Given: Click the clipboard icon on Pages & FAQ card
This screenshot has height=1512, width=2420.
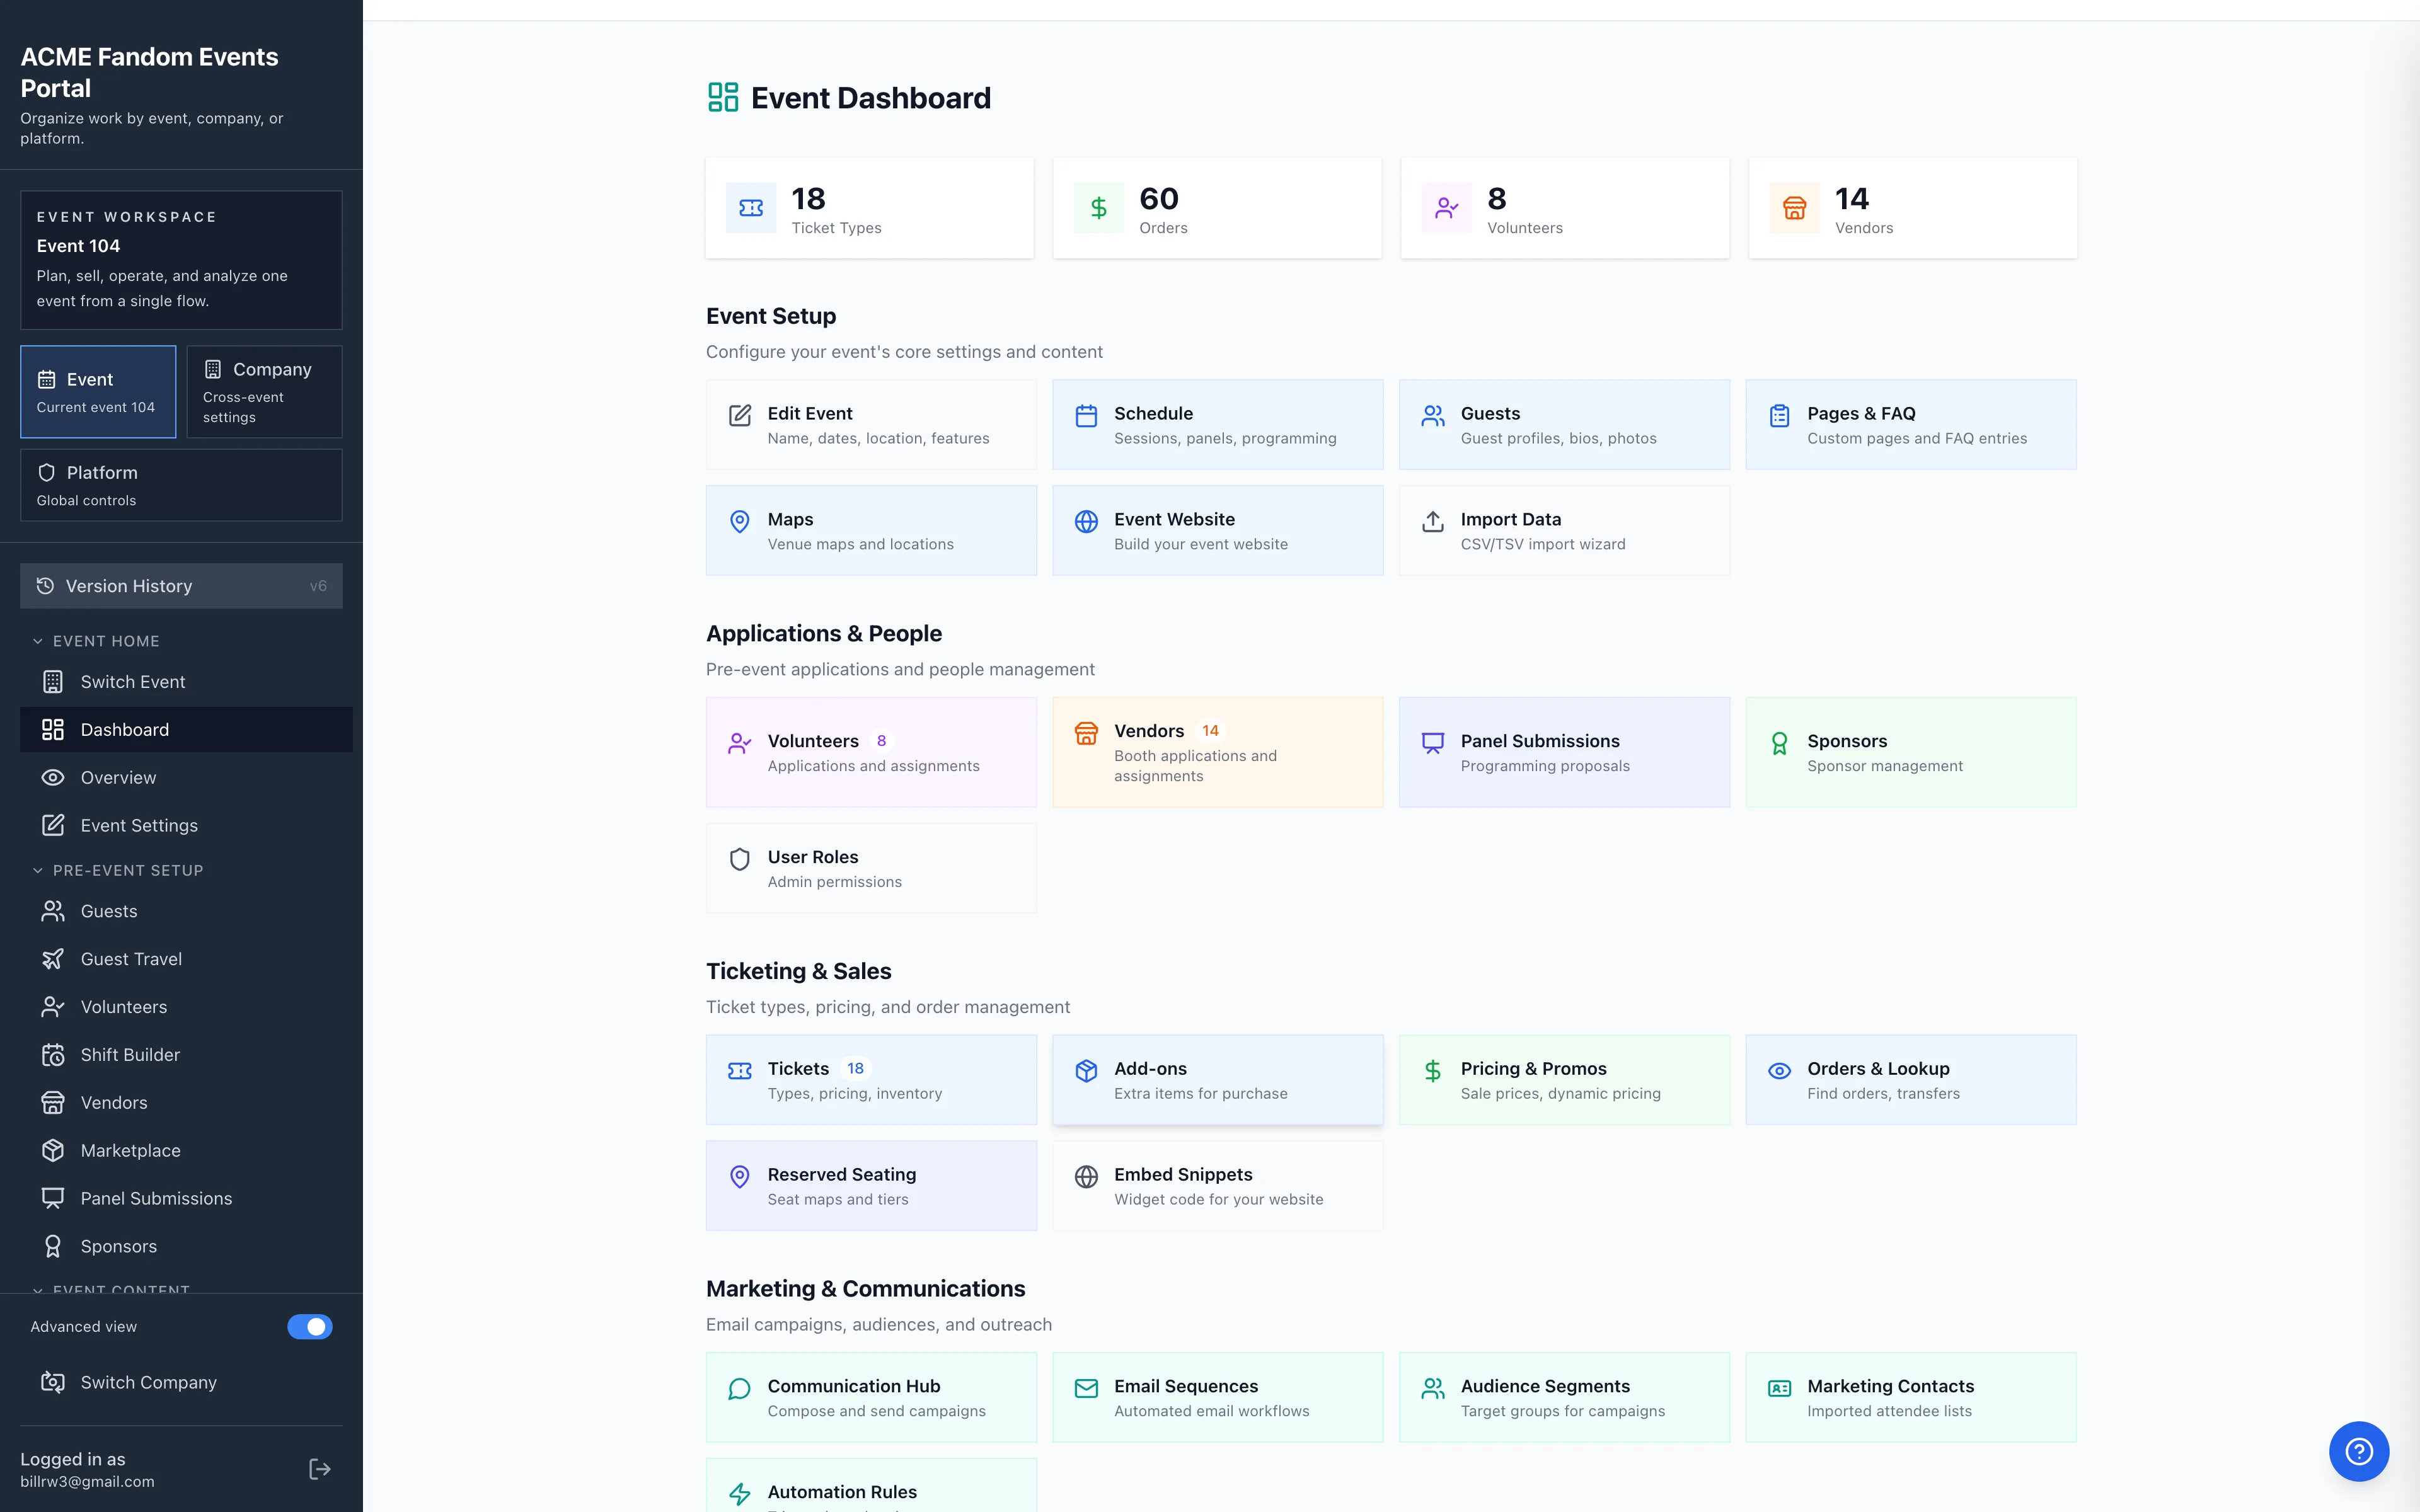Looking at the screenshot, I should tap(1780, 416).
